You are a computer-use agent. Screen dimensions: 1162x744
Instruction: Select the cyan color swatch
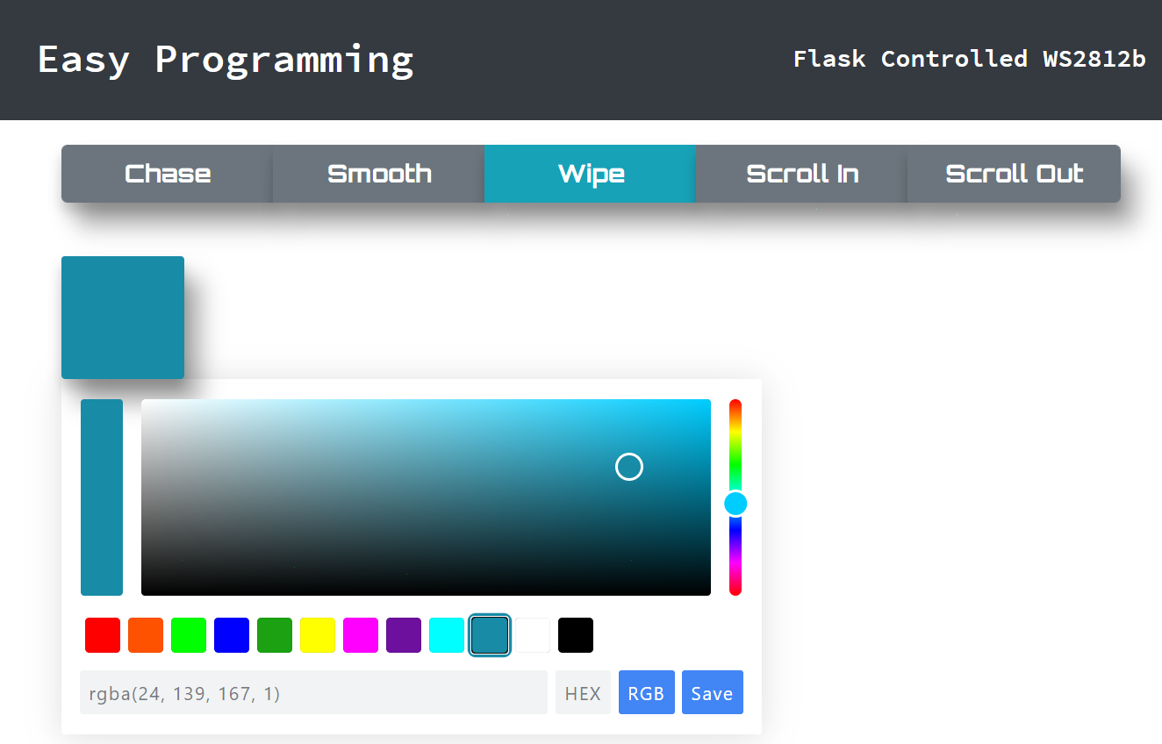447,635
